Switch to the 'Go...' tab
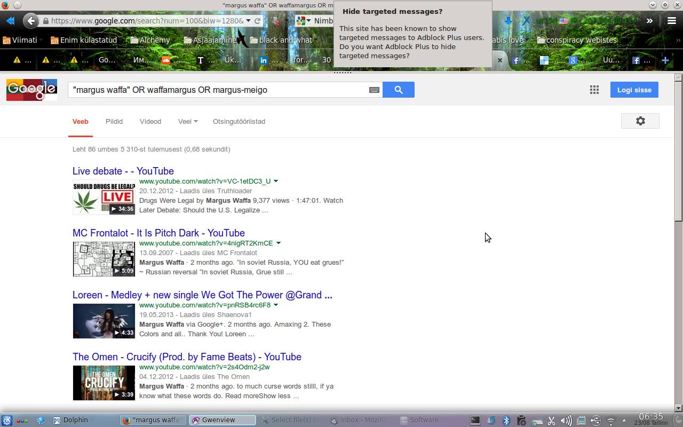 [107, 60]
